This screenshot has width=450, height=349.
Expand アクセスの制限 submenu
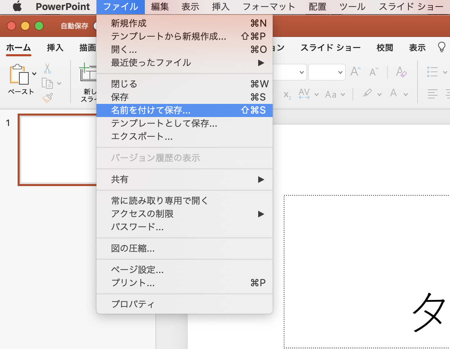[185, 214]
